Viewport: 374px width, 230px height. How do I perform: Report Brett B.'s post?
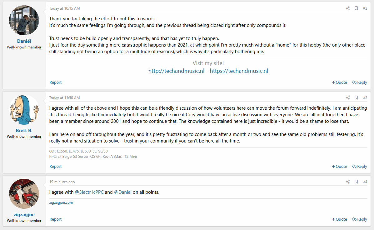pyautogui.click(x=55, y=166)
